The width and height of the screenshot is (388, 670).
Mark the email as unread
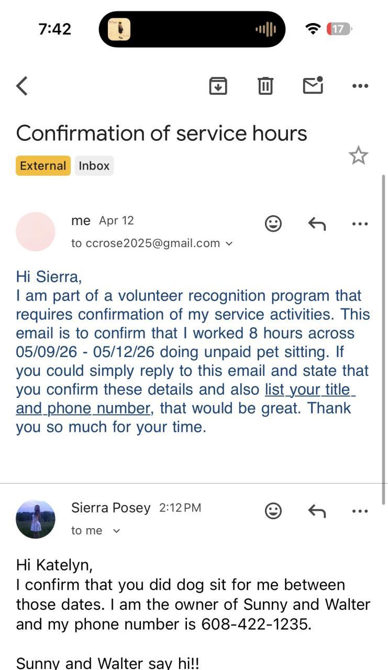coord(313,85)
